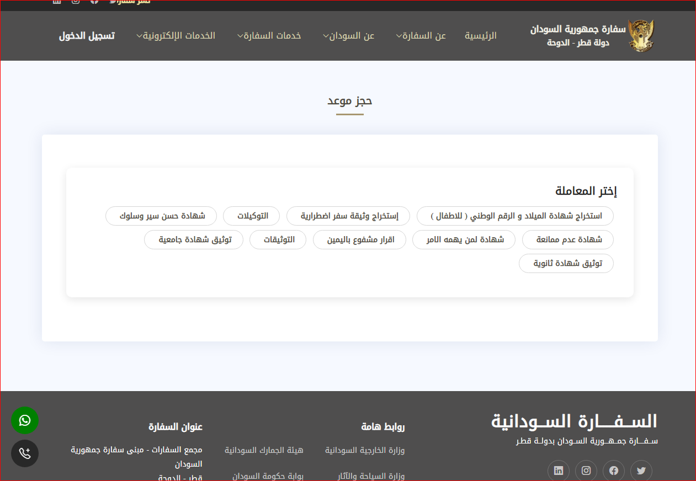Screen dimensions: 696x481
Task: Select إستخراج وثيقة سفر اضطرارية option
Action: pos(348,216)
